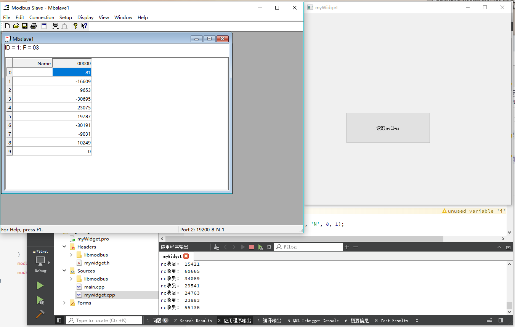This screenshot has height=327, width=515.
Task: Select the register cell with value -16609
Action: coord(72,81)
